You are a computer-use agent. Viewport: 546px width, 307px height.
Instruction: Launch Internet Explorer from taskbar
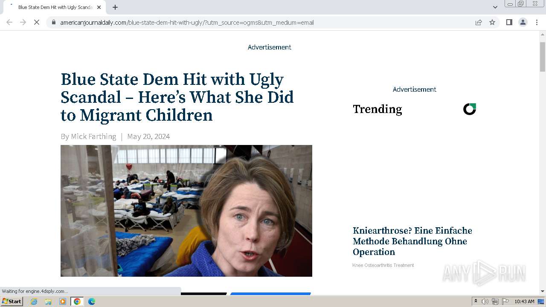point(34,301)
